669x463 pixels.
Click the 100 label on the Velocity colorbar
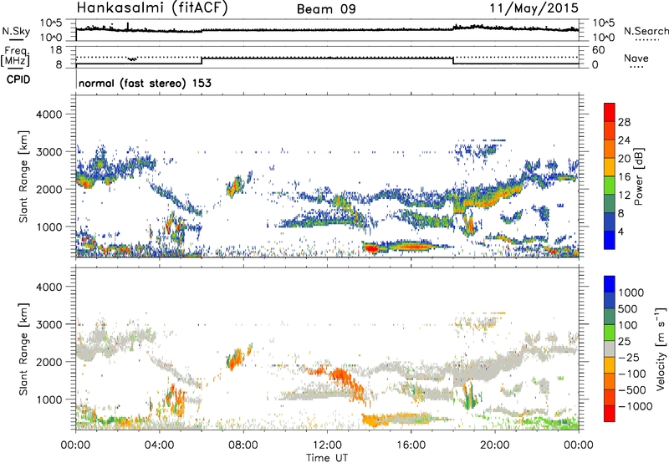[x=628, y=325]
